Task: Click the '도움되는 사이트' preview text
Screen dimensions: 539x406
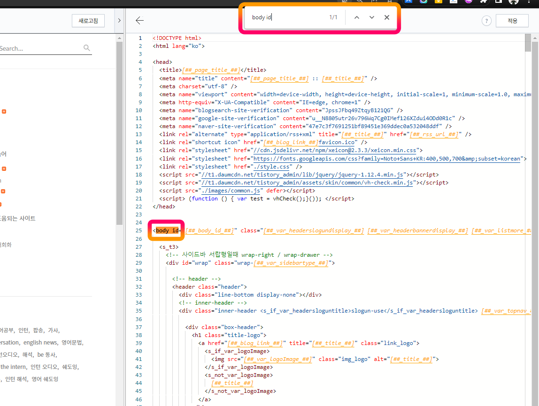Action: coord(17,218)
